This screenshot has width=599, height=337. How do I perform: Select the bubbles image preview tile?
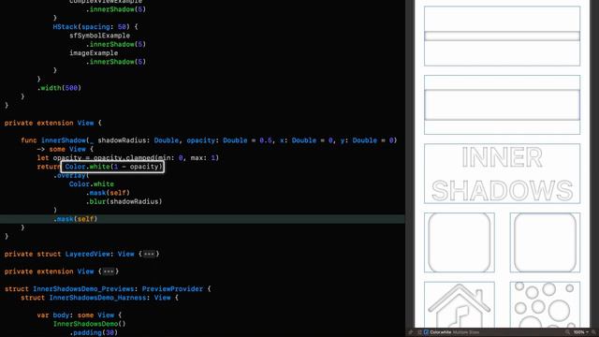tap(545, 304)
